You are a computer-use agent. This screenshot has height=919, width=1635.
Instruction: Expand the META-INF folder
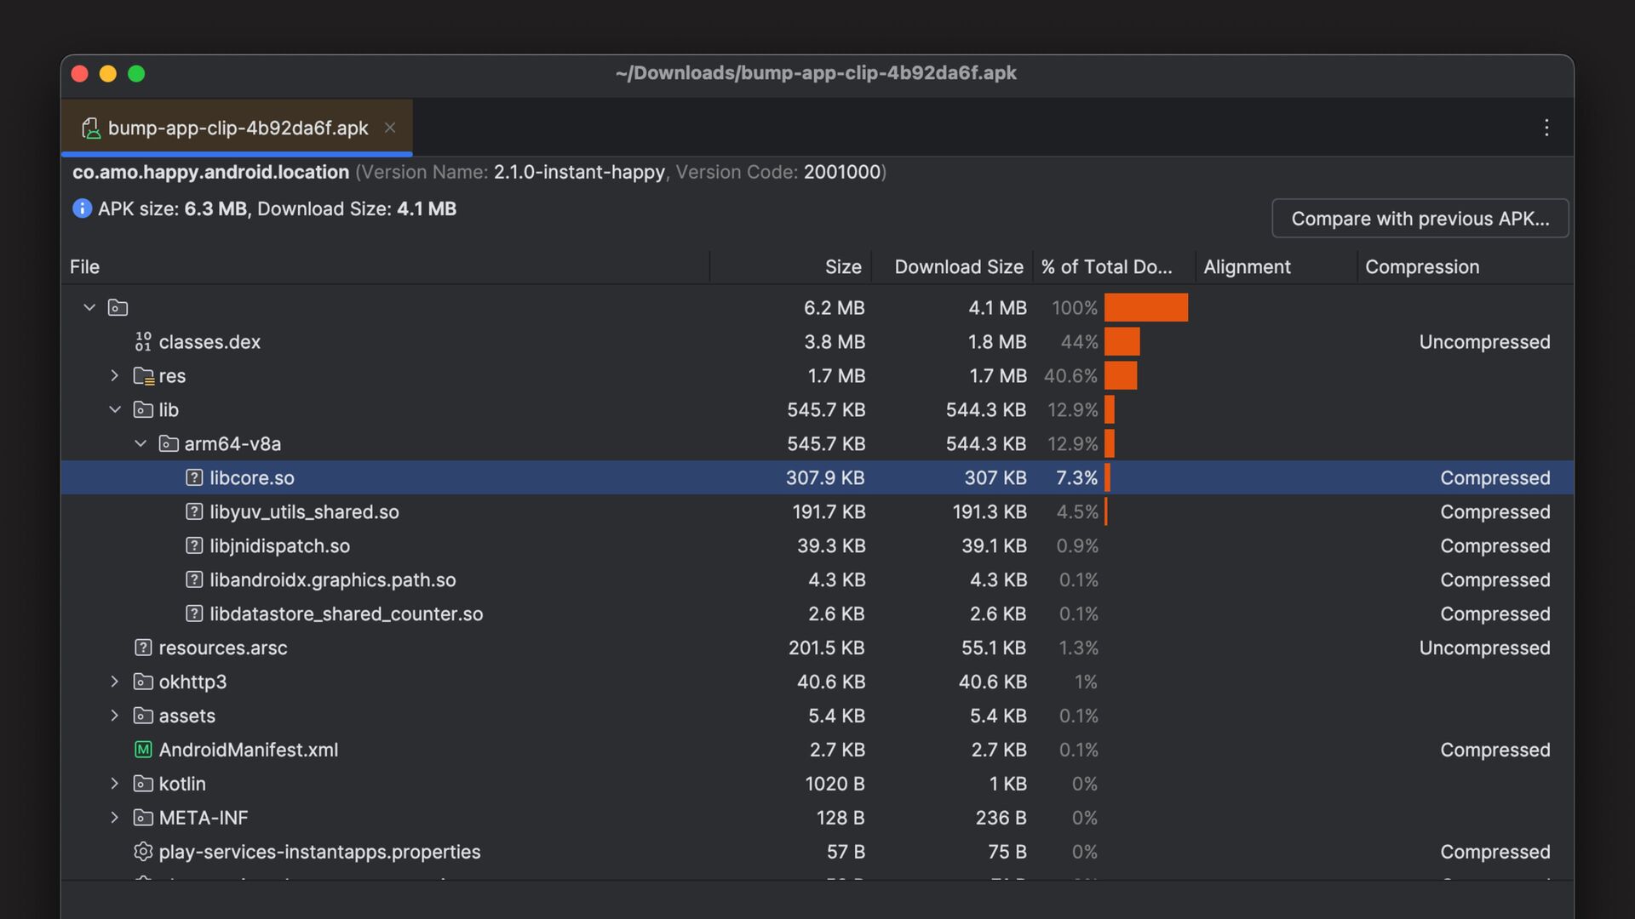(115, 818)
